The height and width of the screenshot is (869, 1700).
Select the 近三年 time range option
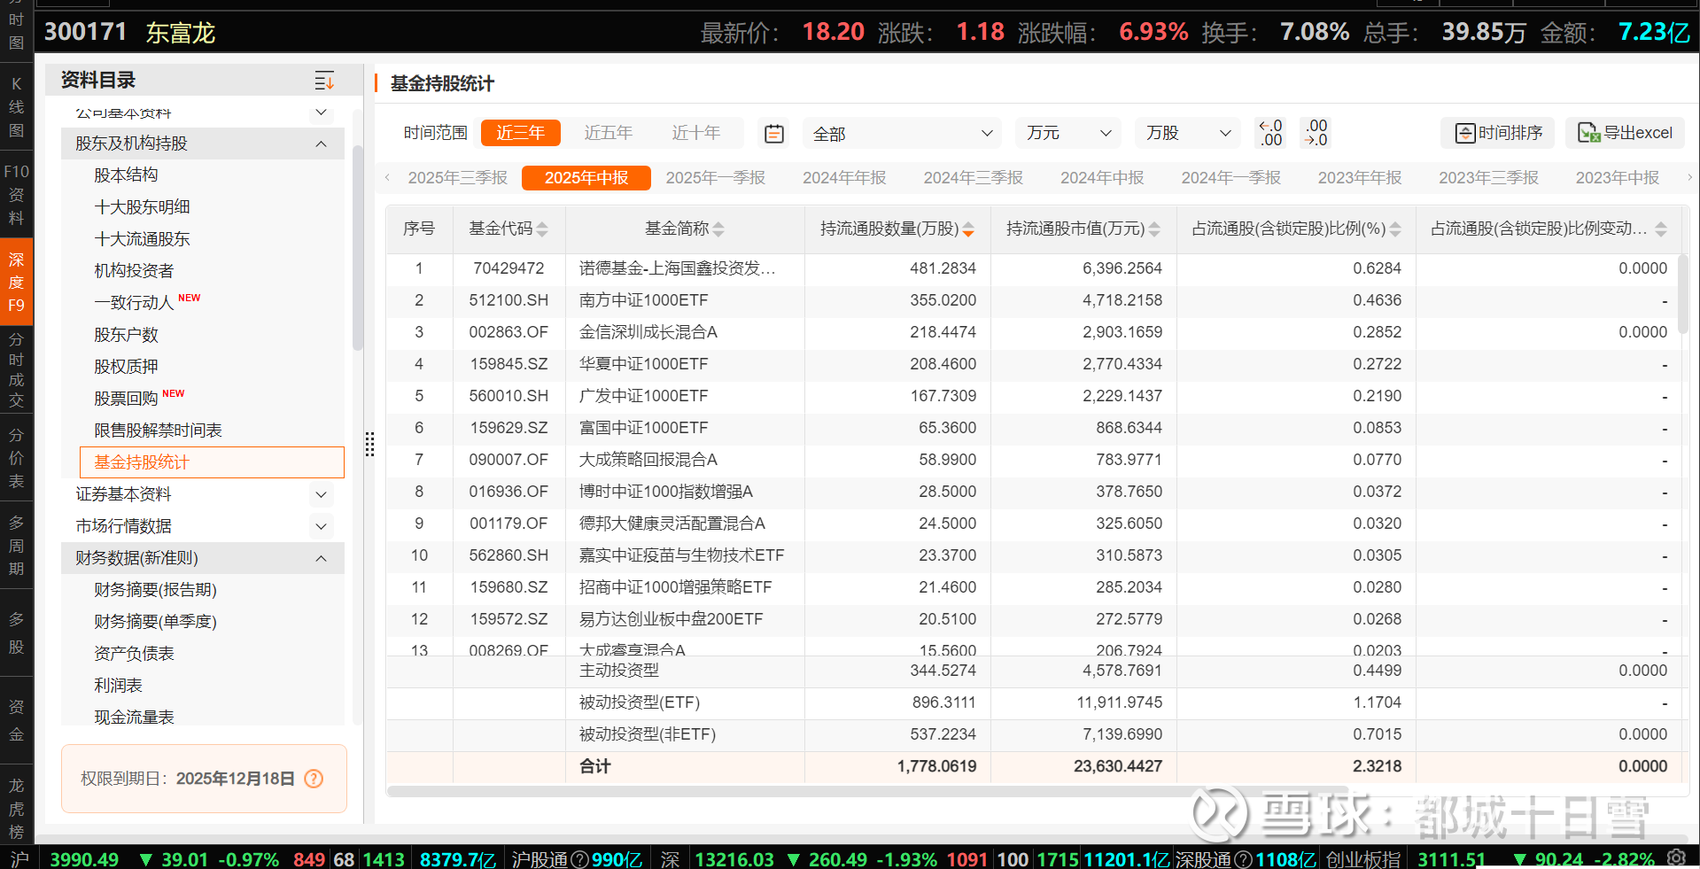[521, 133]
